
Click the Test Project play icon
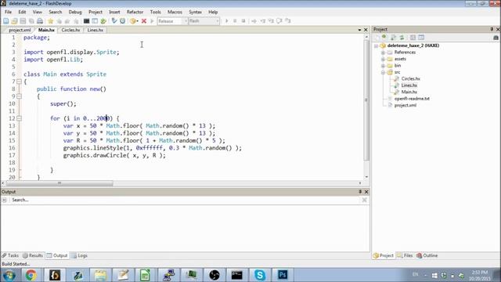152,21
